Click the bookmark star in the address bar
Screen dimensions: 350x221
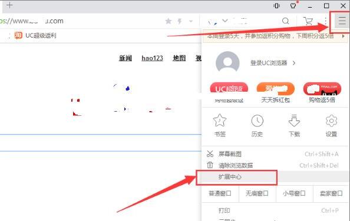pos(169,21)
